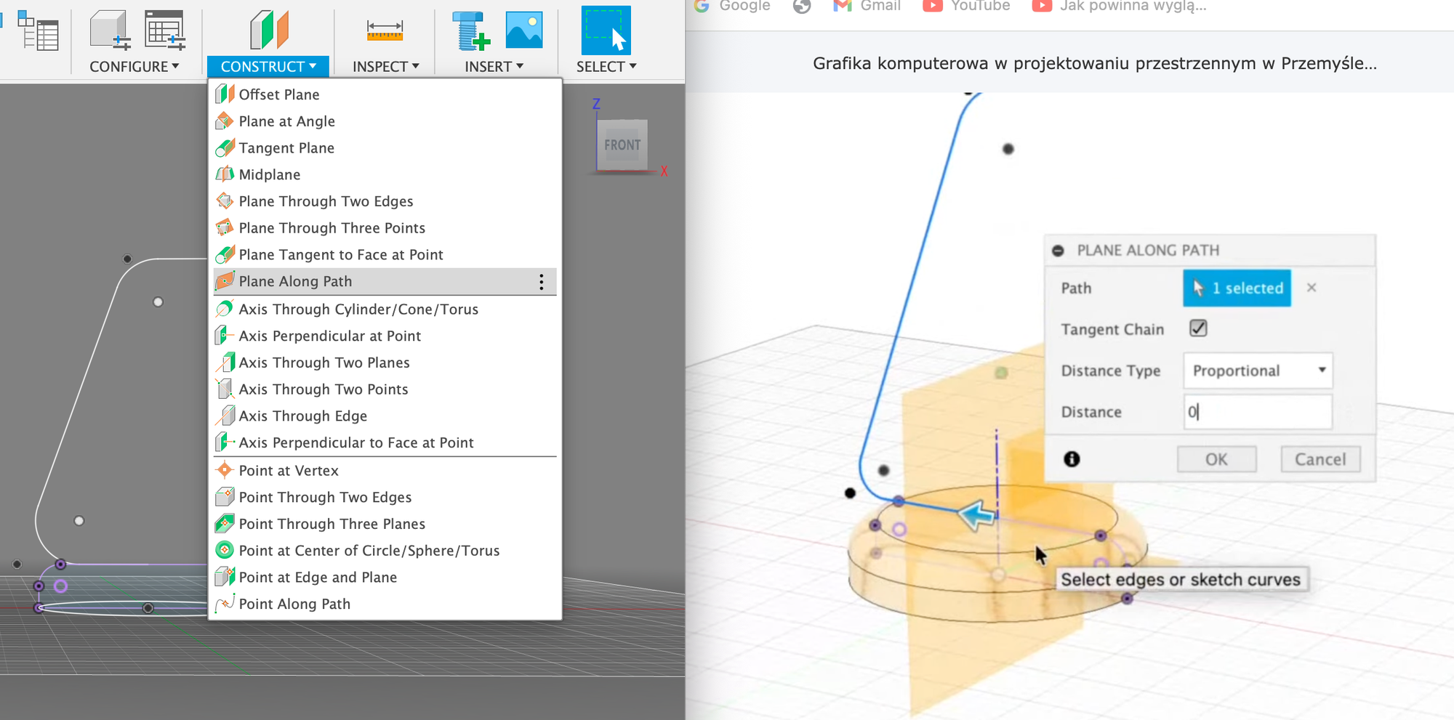Click the Distance input field
Image resolution: width=1454 pixels, height=720 pixels.
[x=1257, y=412]
